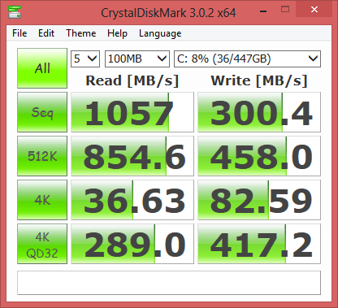Close the CrystalDiskMark window
The image size is (338, 308).
(x=314, y=10)
